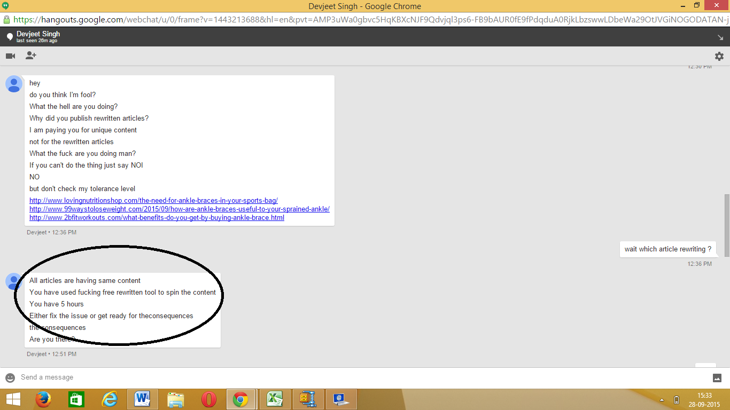Open 99waystoloseweight.com sprained ankle link
The image size is (730, 410).
(x=180, y=209)
